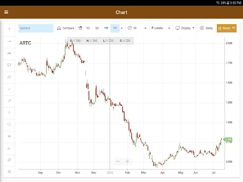This screenshot has height=182, width=243.
Task: Zoom in with the plus button
Action: pos(127,161)
